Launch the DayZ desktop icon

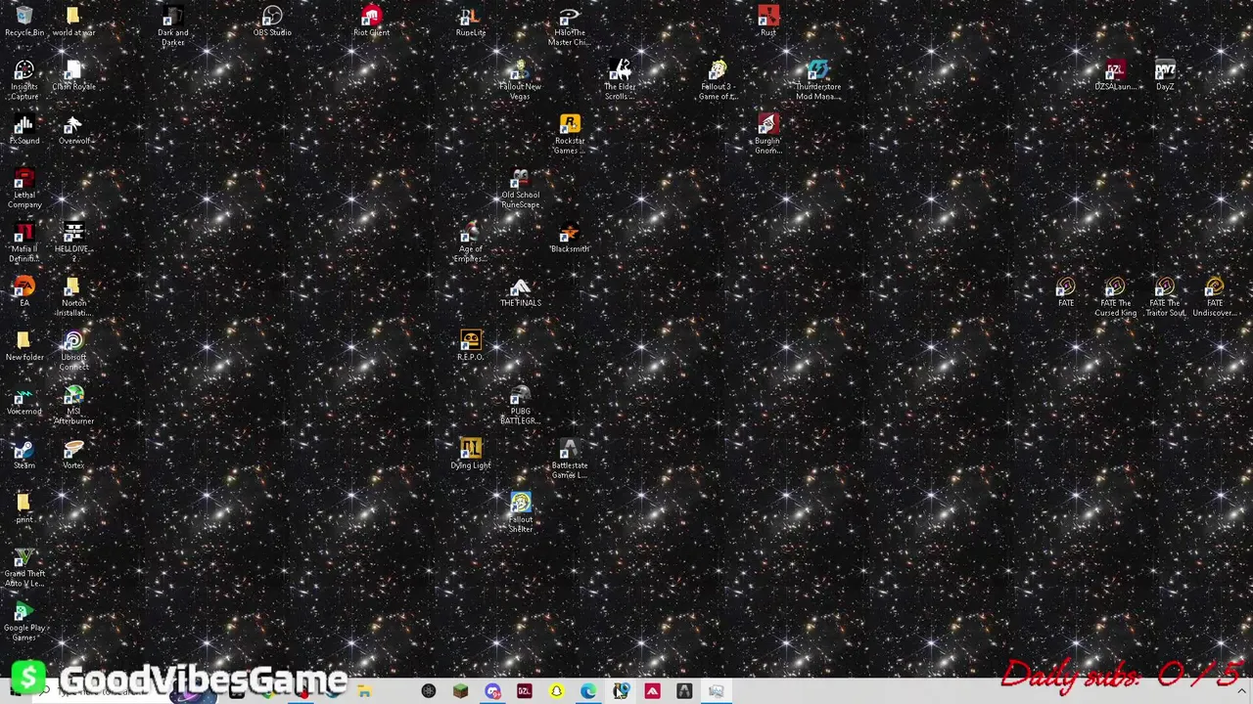[x=1165, y=75]
